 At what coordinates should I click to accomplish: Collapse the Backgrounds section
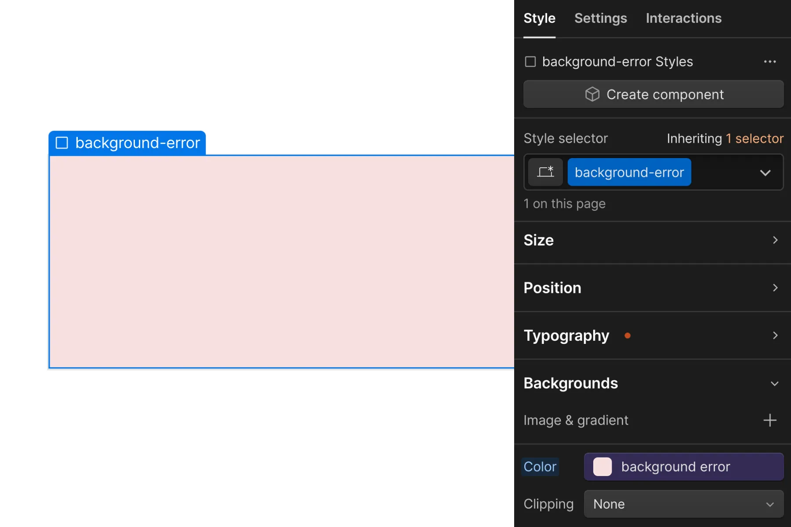pos(653,383)
